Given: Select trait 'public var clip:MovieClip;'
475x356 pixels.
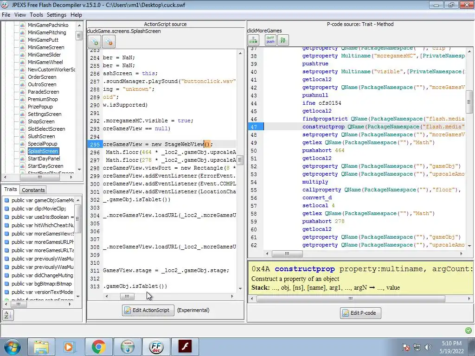Looking at the screenshot, I should click(39, 209).
